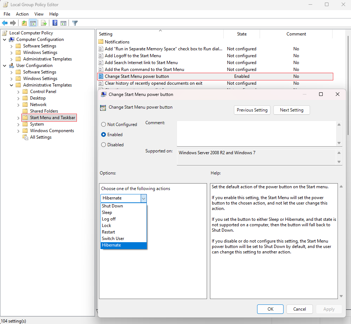Expand the Network tree node
The height and width of the screenshot is (324, 351).
(x=18, y=105)
